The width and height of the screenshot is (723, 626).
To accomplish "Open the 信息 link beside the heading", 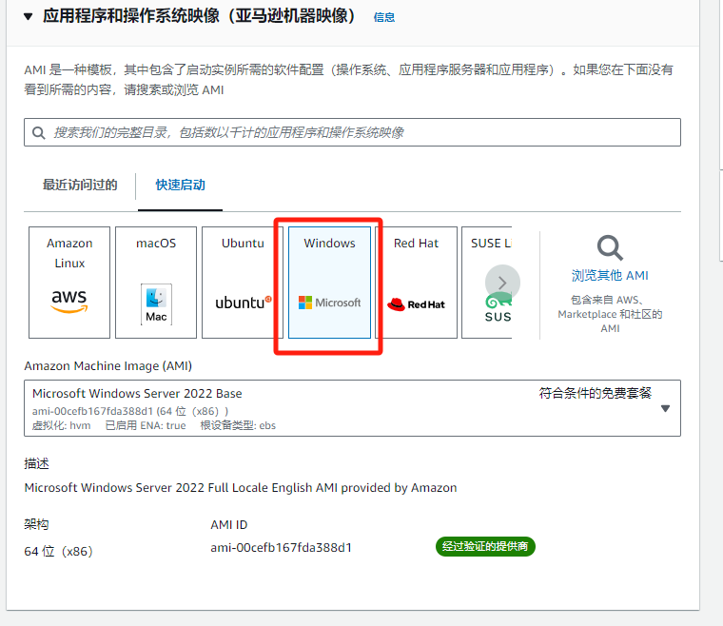I will (384, 17).
